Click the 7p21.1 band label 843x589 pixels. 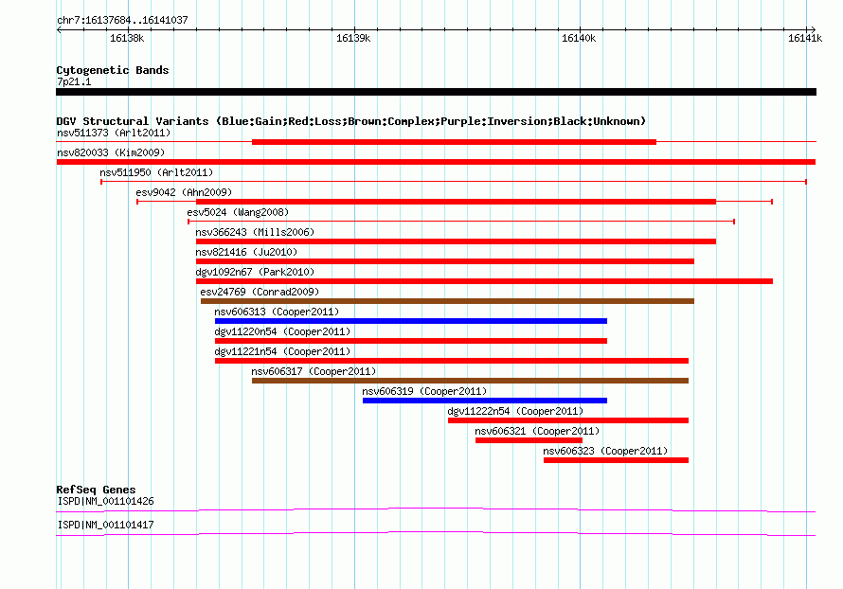pos(74,81)
